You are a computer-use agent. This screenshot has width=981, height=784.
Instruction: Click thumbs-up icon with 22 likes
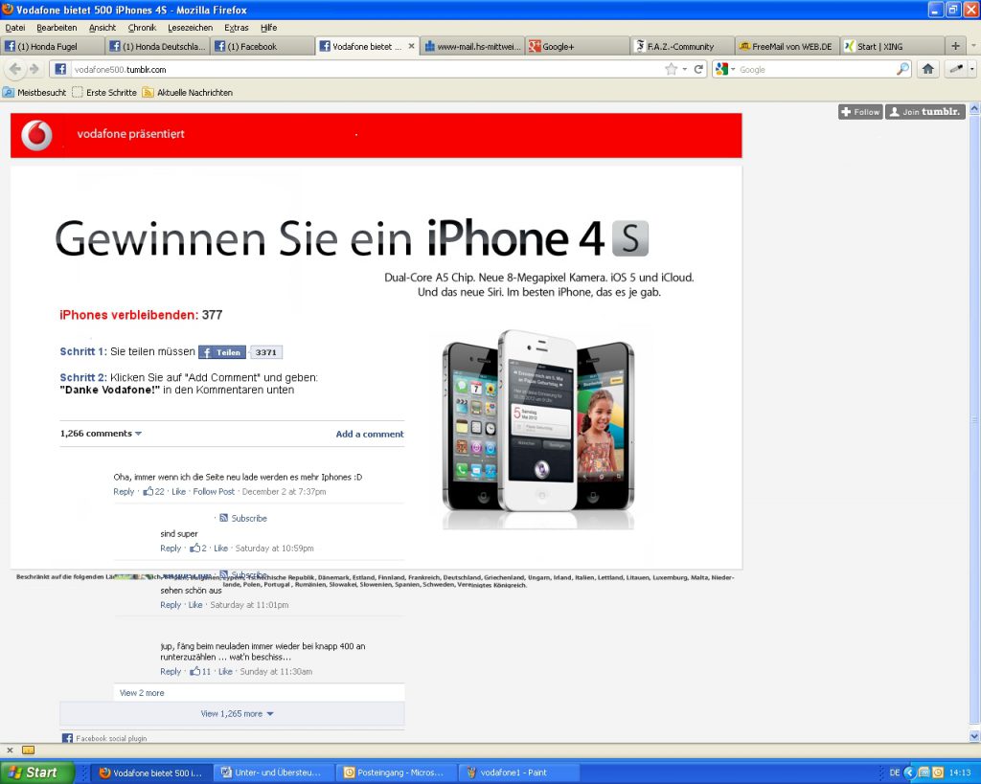148,491
